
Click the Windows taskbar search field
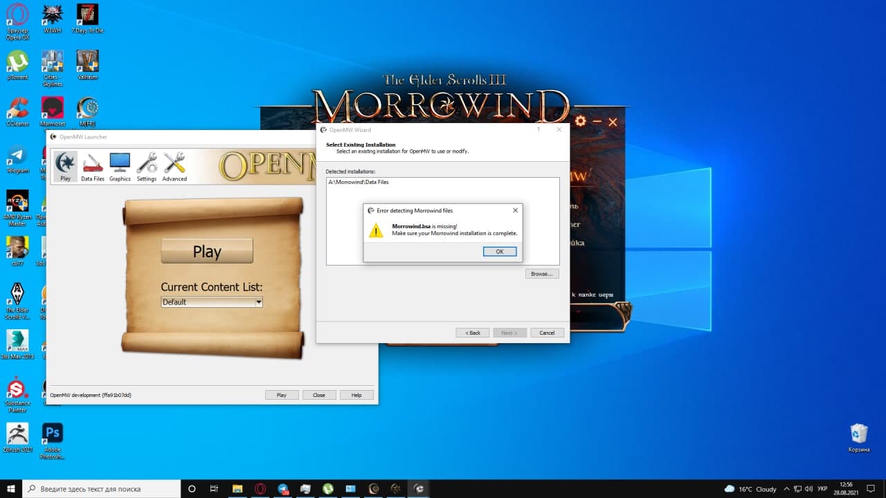coord(102,489)
